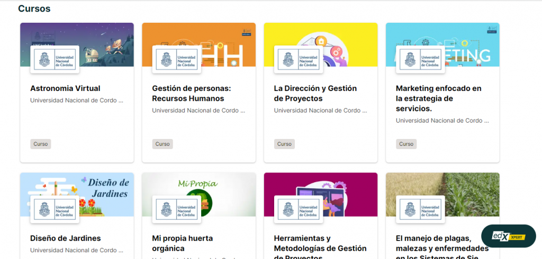
Task: Click university name under Marketing title
Action: coord(442,121)
